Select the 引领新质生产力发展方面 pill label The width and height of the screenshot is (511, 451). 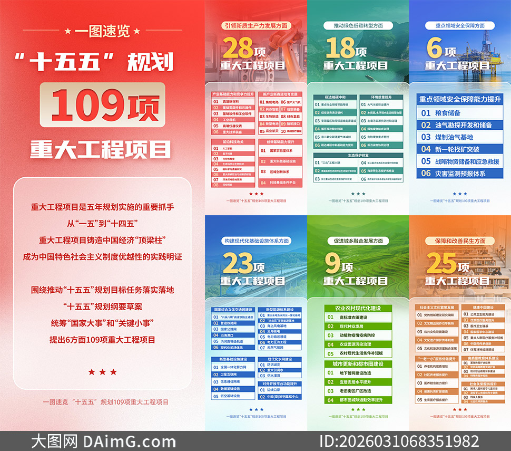click(x=255, y=25)
